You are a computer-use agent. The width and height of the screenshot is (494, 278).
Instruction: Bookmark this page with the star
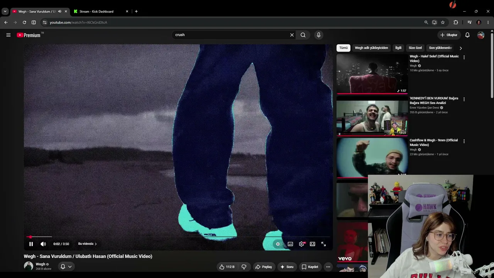click(x=443, y=22)
